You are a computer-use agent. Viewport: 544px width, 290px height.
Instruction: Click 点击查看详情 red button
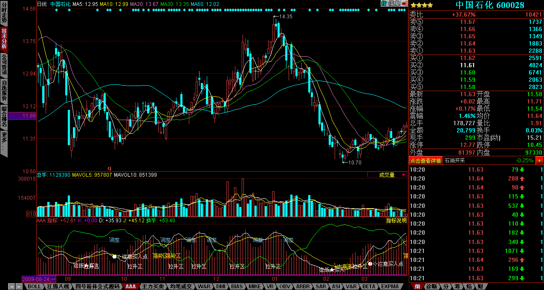(x=425, y=161)
